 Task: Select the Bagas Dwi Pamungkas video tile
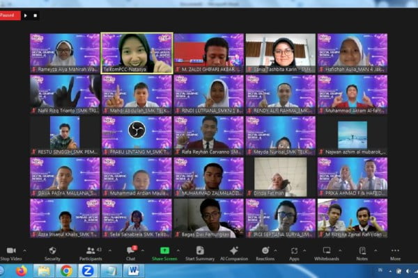(208, 216)
